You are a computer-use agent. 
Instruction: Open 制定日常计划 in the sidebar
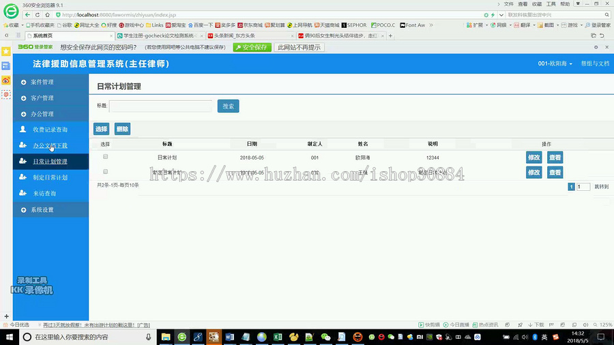[x=51, y=177]
